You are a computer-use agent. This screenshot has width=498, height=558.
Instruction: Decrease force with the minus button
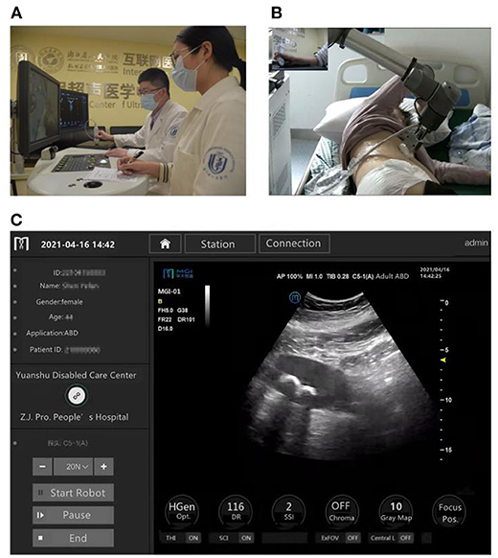click(x=42, y=467)
